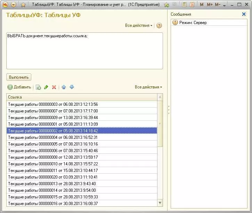This screenshot has height=213, width=252.
Task: Open the calculator icon in title bar
Action: (x=184, y=5)
